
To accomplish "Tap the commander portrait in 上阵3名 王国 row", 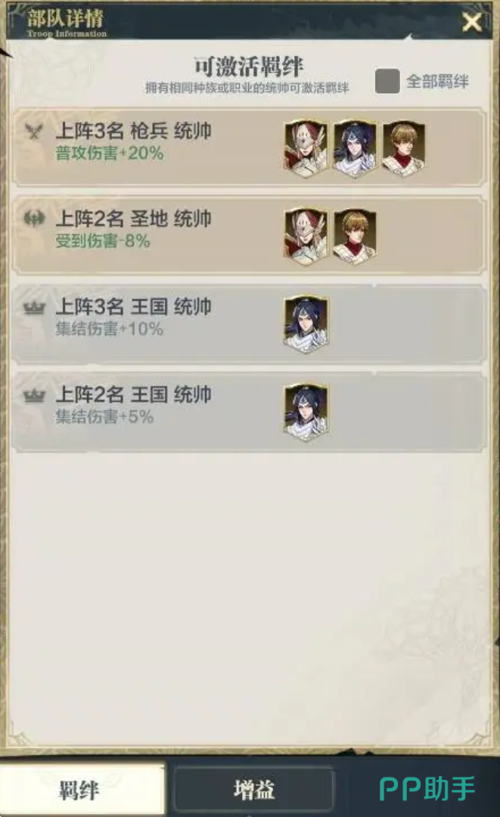I will coord(306,324).
